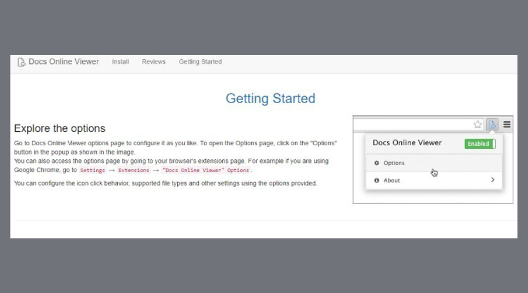
Task: Choose Options in the extension popup
Action: point(434,163)
